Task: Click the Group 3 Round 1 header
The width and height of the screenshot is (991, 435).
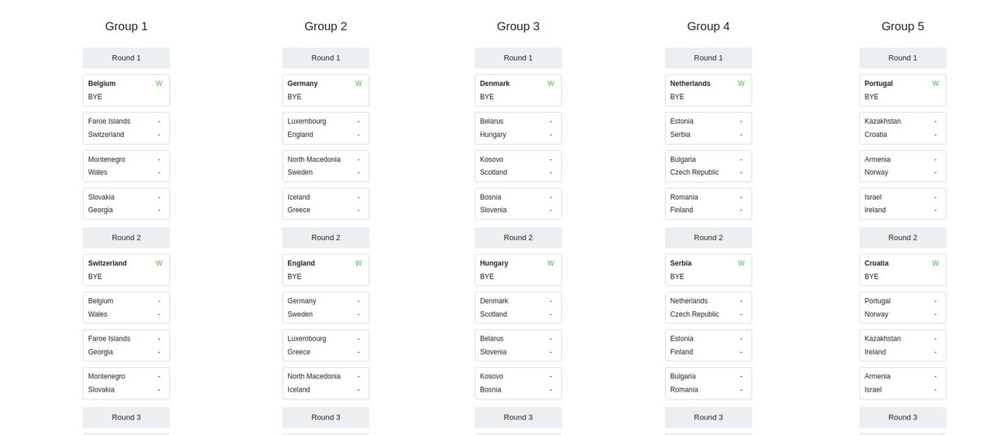Action: tap(518, 58)
